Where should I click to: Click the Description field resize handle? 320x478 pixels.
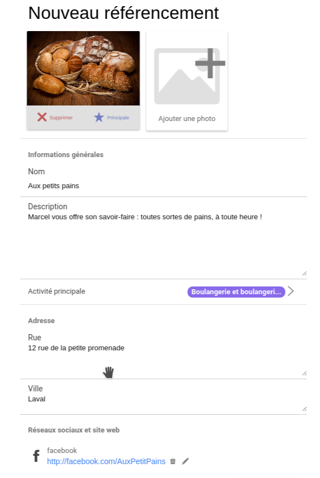point(304,274)
